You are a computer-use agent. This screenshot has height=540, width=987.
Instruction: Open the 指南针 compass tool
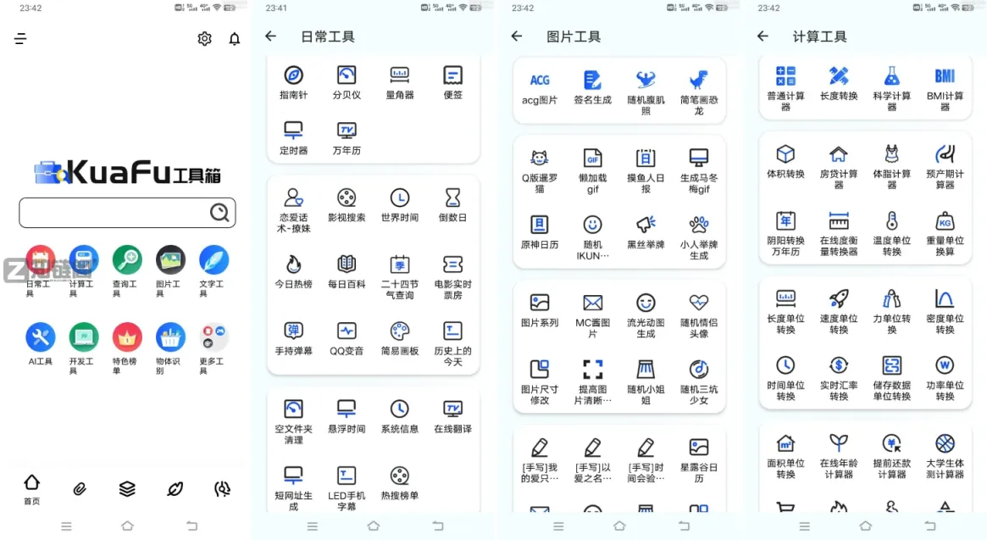tap(293, 82)
